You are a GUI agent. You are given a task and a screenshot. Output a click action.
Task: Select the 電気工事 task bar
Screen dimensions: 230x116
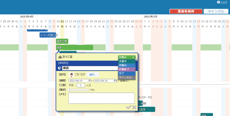pos(62,41)
